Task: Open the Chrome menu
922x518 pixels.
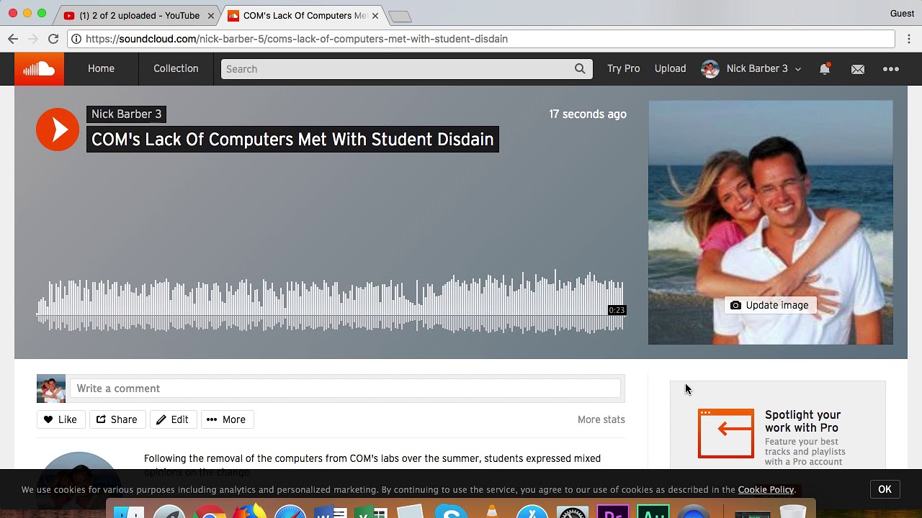Action: [x=909, y=39]
